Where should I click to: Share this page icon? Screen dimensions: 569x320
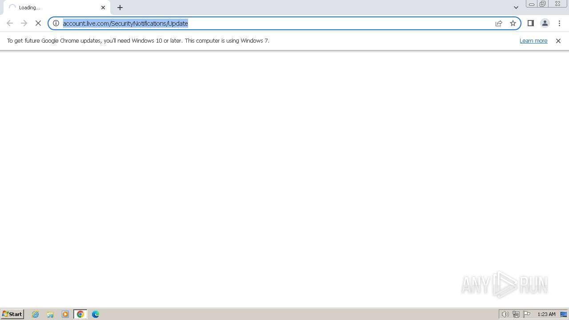coord(499,23)
